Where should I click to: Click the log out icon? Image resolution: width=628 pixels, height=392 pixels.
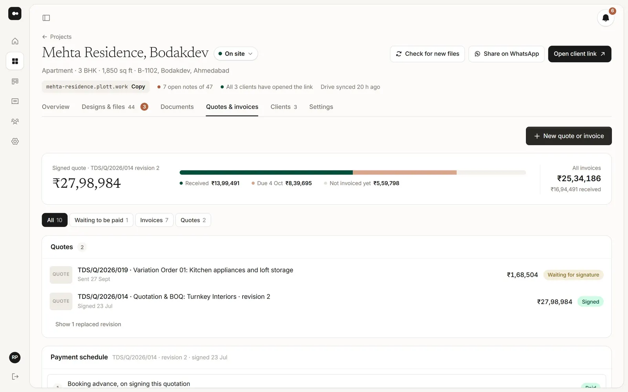[15, 377]
